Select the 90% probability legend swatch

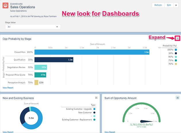coord(176,57)
